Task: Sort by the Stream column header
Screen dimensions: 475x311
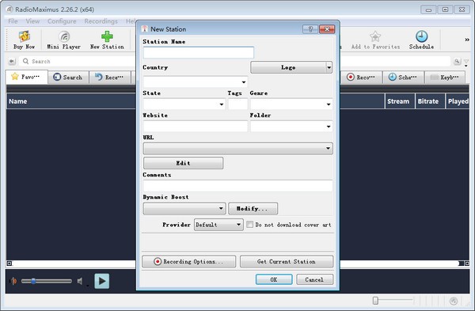Action: click(400, 101)
